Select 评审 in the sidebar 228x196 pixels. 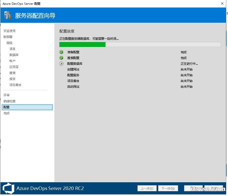[6, 95]
